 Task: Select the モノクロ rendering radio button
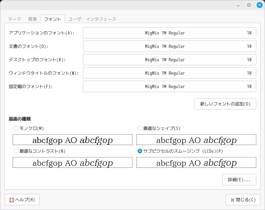click(x=16, y=128)
